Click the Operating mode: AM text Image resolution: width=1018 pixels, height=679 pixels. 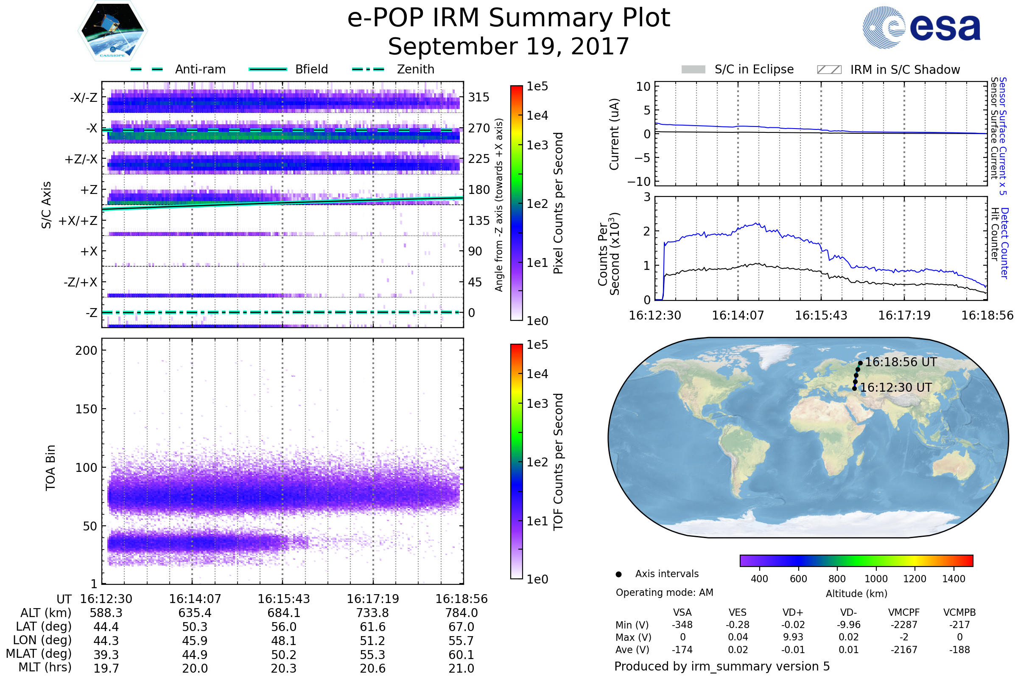664,592
